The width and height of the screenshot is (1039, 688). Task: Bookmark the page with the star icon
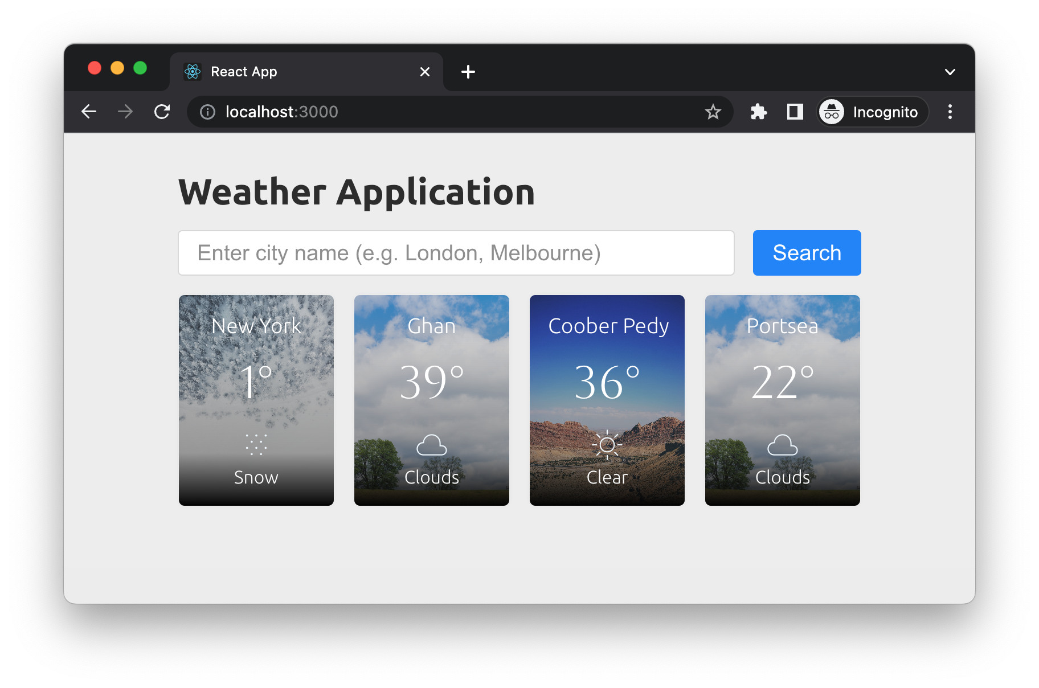coord(713,112)
